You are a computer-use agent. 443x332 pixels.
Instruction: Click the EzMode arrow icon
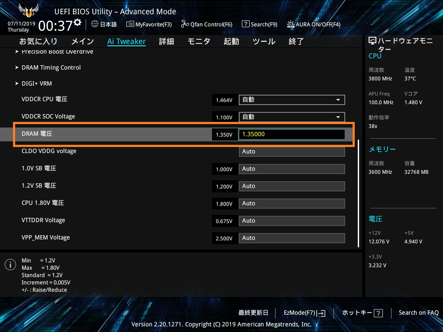click(x=321, y=313)
